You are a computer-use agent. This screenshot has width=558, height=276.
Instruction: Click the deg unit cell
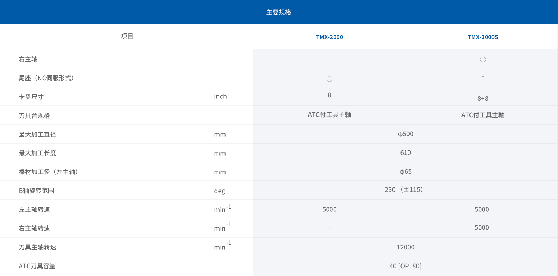(220, 191)
